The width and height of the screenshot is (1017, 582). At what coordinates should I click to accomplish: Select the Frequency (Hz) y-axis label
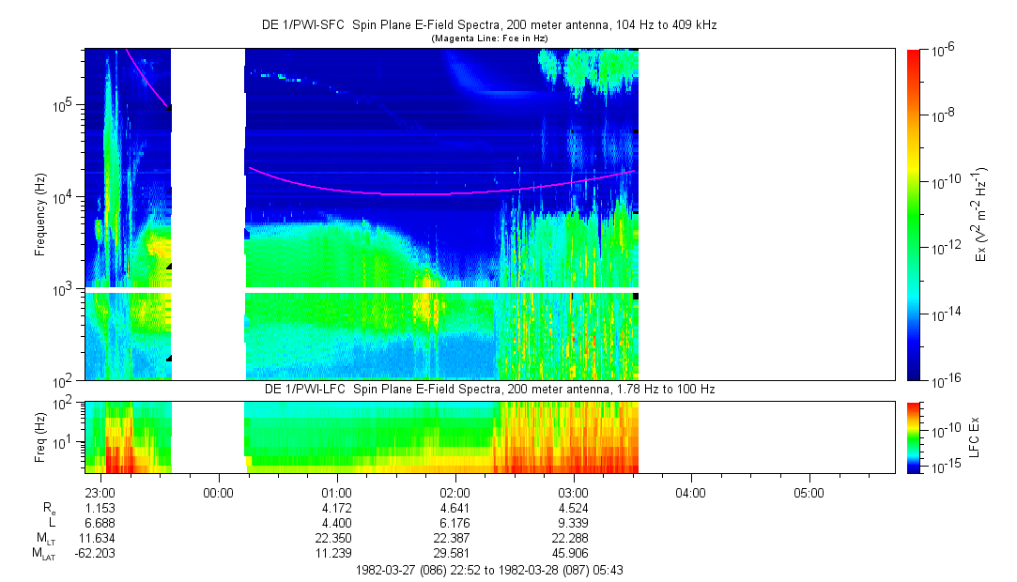tap(40, 214)
